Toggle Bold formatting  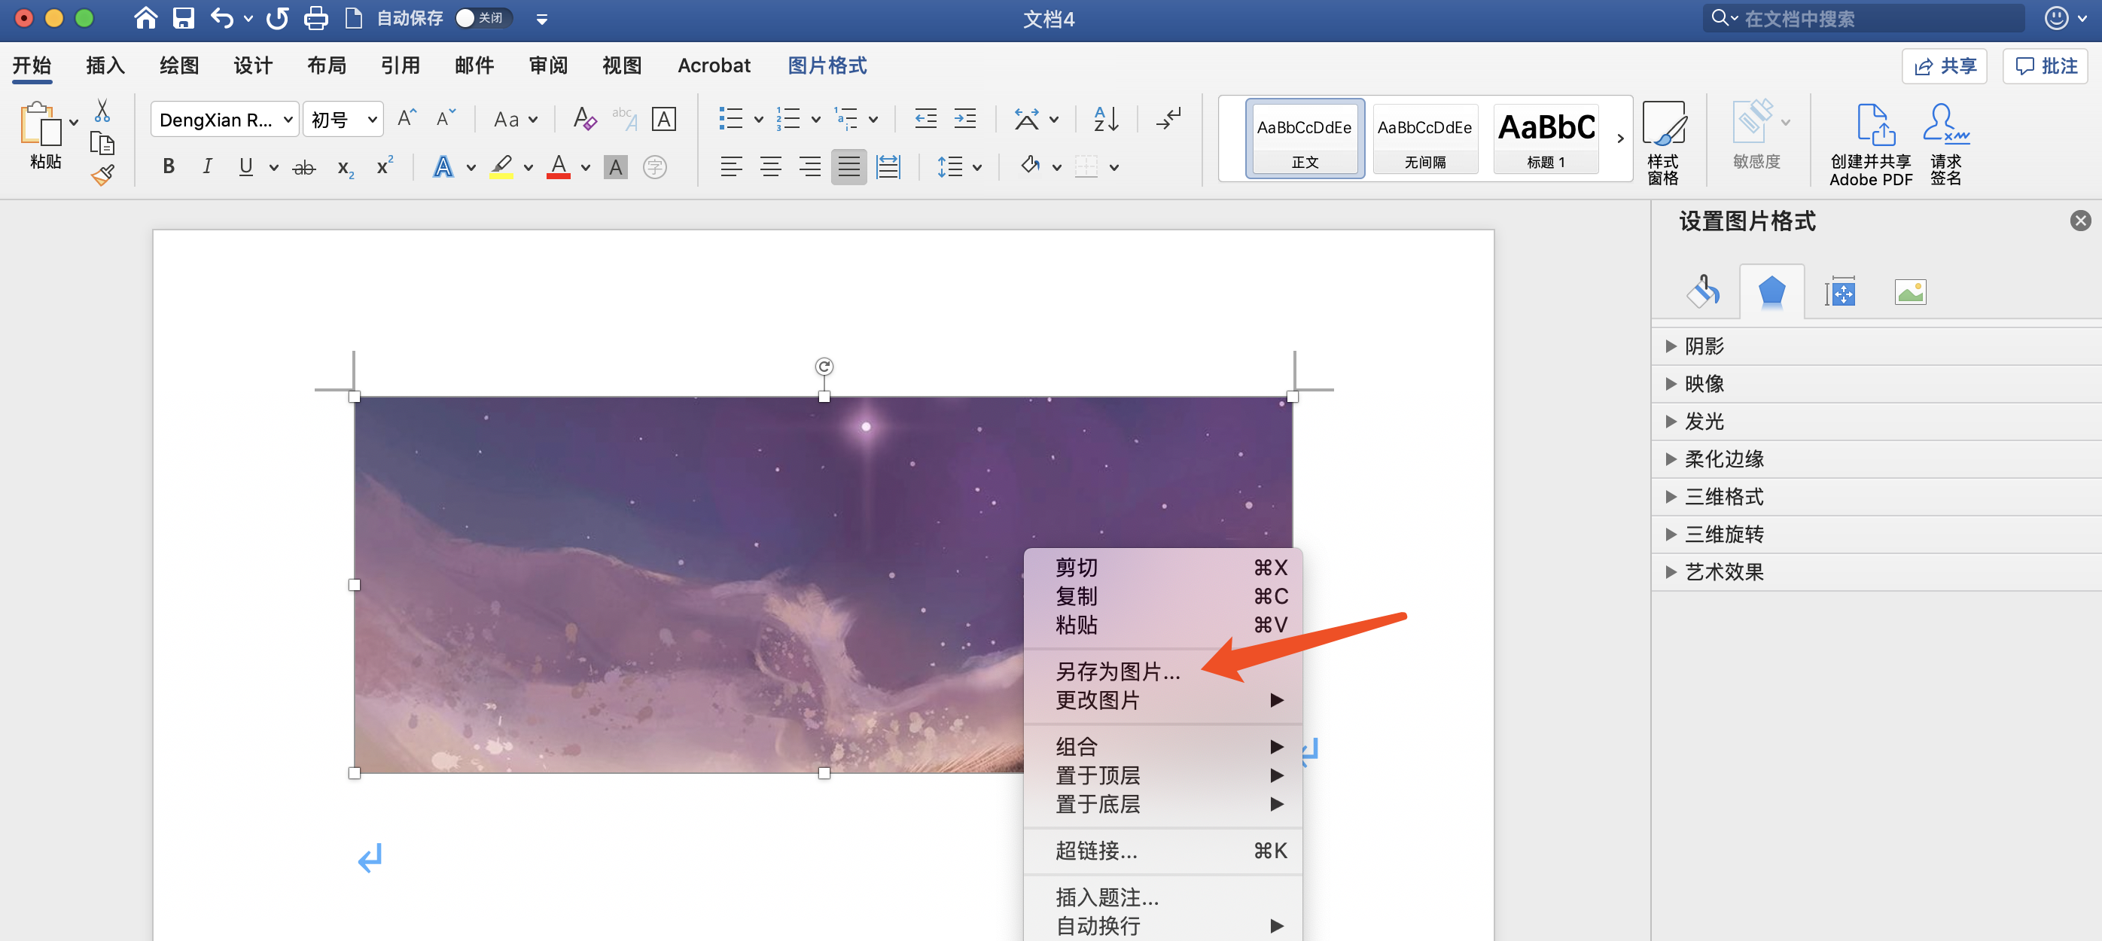coord(168,166)
